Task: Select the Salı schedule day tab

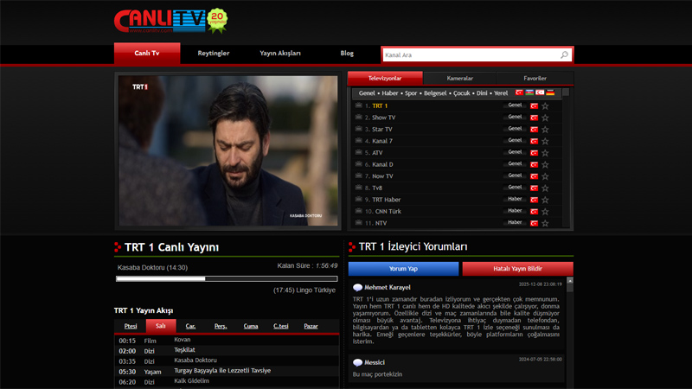Action: click(x=161, y=326)
